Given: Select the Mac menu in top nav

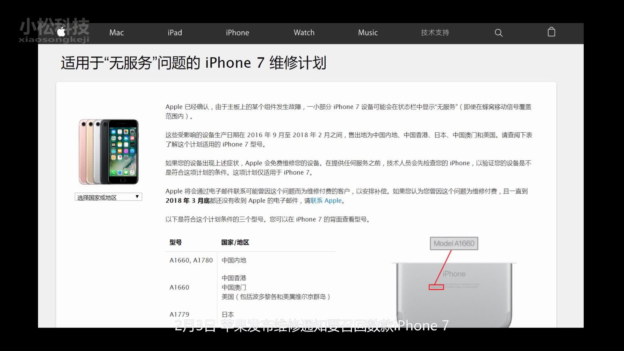Looking at the screenshot, I should pyautogui.click(x=116, y=32).
